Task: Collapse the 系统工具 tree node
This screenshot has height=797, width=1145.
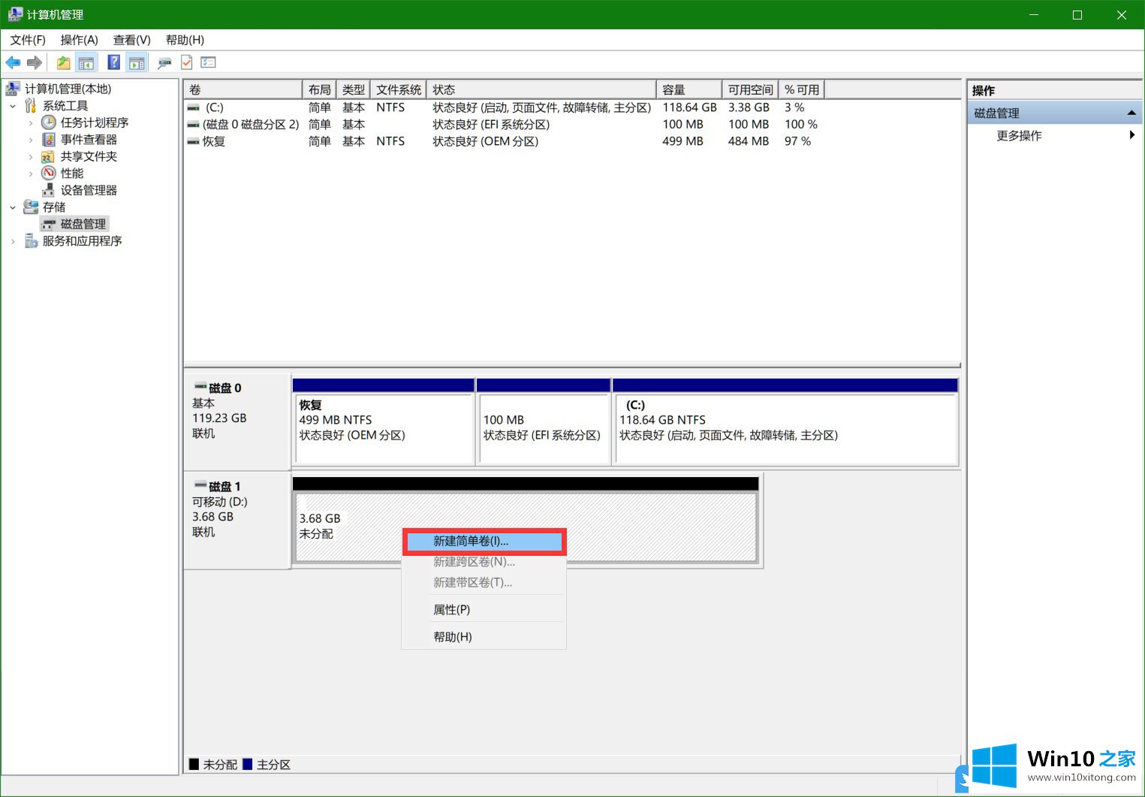Action: (x=13, y=106)
